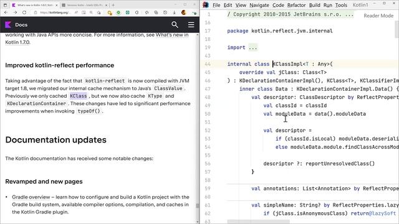399x224 pixels.
Task: Click line number 44 in the gutter
Action: (x=208, y=64)
